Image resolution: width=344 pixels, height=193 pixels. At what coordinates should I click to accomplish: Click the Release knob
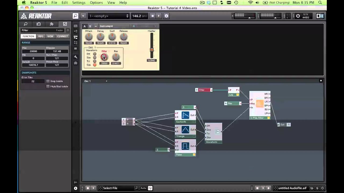point(124,37)
